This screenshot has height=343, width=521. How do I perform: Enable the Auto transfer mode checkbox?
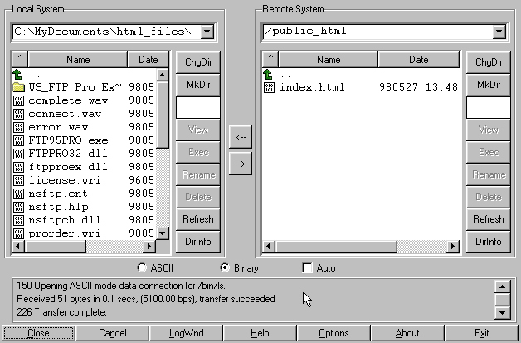[307, 267]
